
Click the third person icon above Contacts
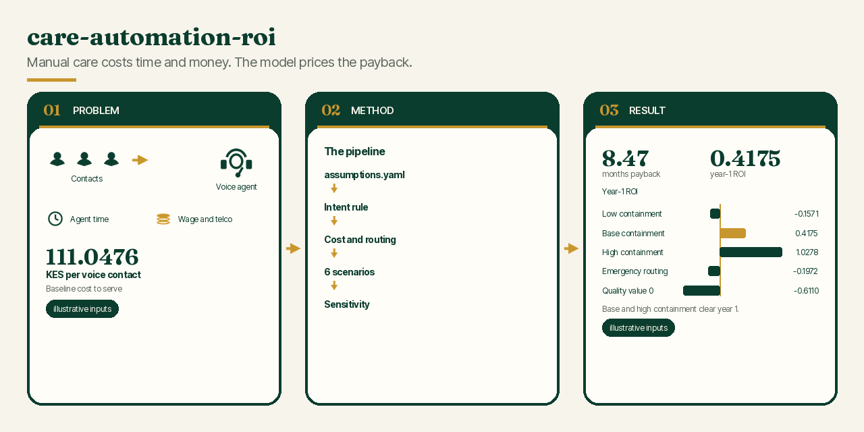(x=111, y=159)
